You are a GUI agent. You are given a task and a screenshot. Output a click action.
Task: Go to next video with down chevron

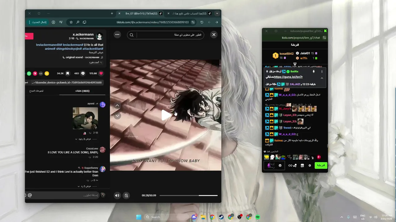(117, 116)
